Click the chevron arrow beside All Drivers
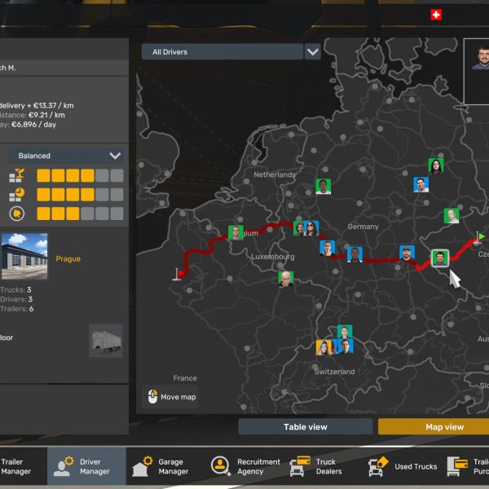 312,52
